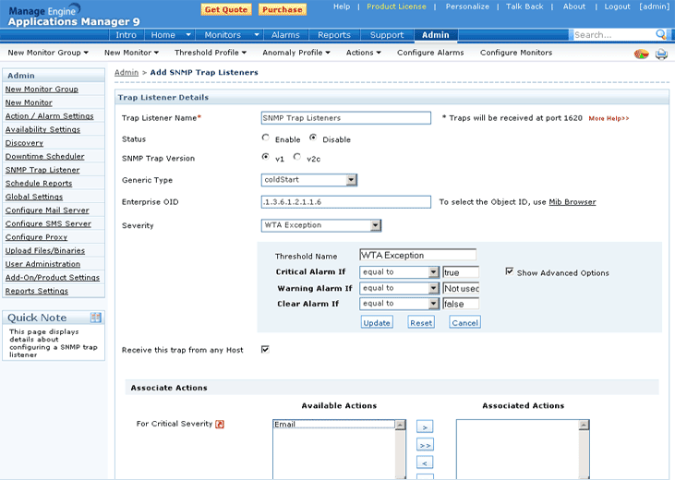
Task: Open SNMP Trap Listener sidebar link
Action: tap(42, 170)
